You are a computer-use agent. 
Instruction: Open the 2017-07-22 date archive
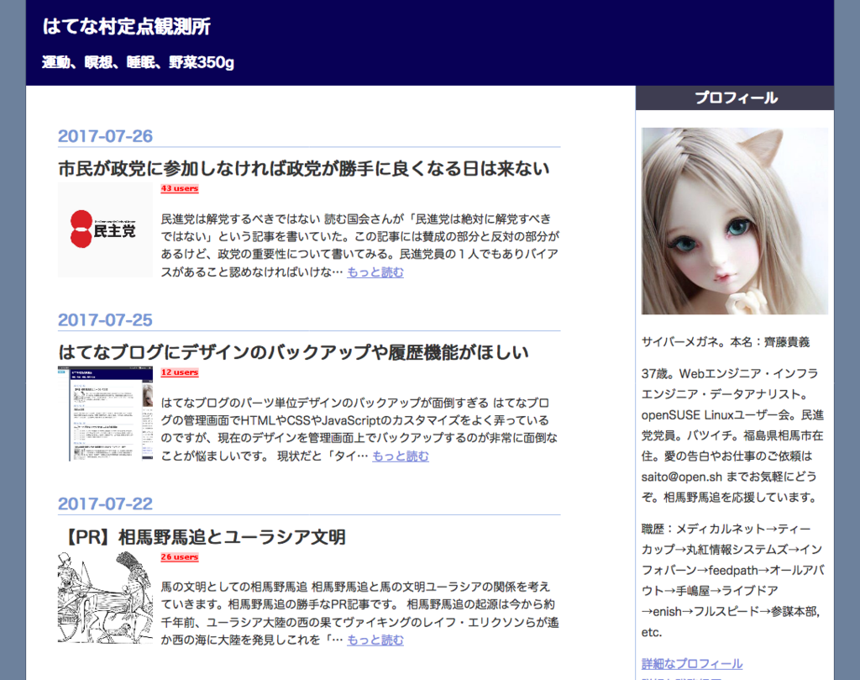coord(104,503)
